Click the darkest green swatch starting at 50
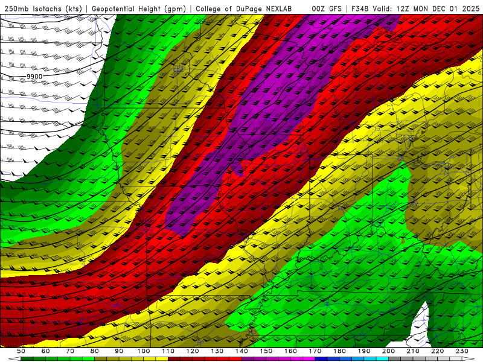The width and height of the screenshot is (483, 362). point(27,359)
